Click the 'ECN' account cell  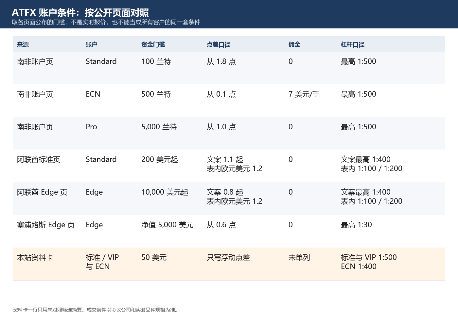point(93,94)
